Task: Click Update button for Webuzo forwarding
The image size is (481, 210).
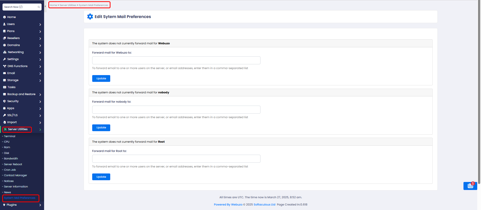Action: (x=101, y=79)
